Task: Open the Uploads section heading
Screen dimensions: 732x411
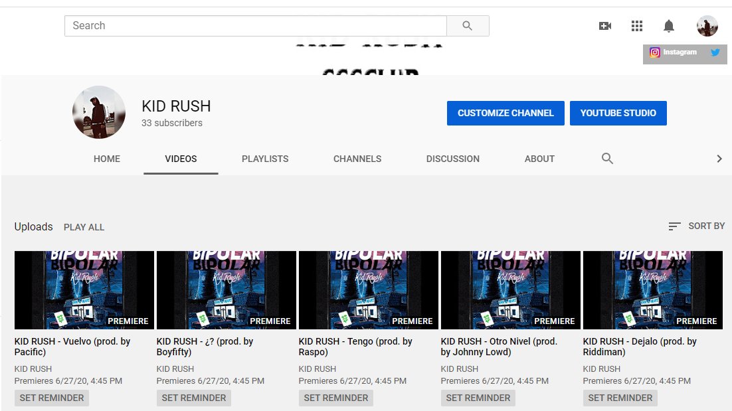Action: click(x=34, y=226)
